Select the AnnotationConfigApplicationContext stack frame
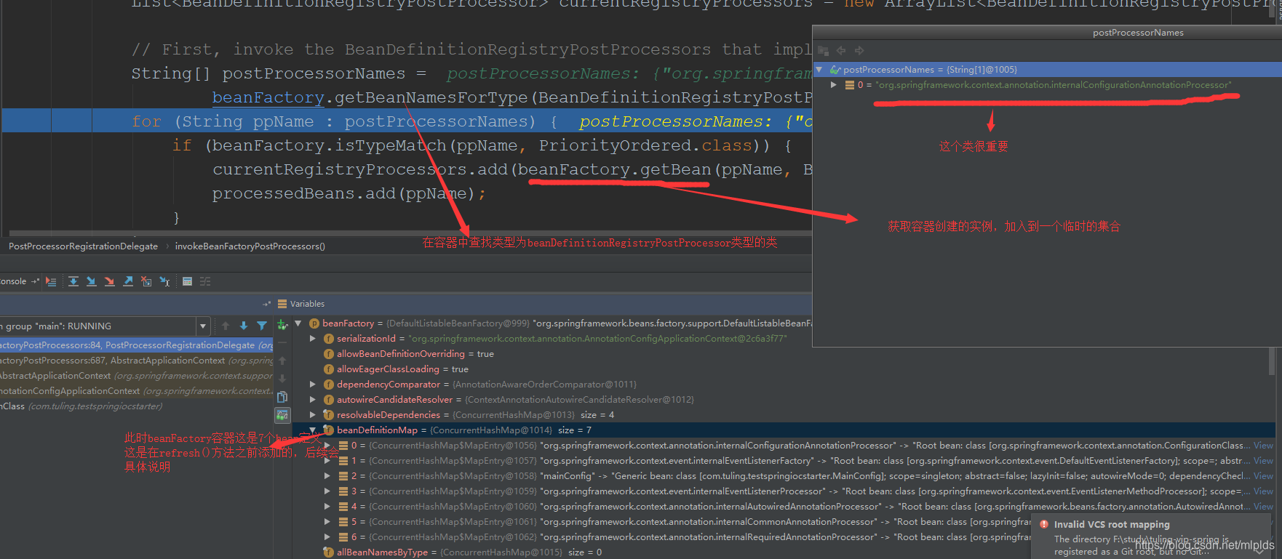The image size is (1282, 559). (x=136, y=391)
